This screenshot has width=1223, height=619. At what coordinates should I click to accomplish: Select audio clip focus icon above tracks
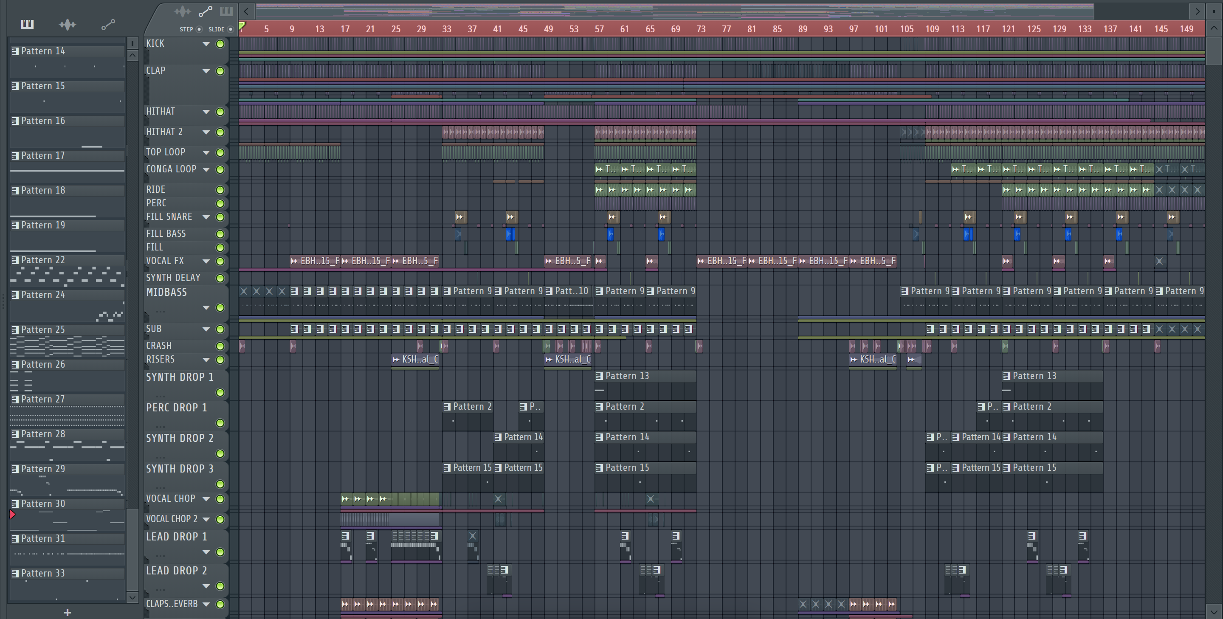click(183, 11)
